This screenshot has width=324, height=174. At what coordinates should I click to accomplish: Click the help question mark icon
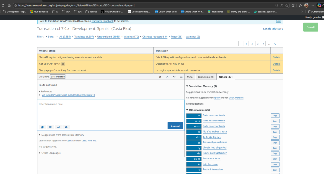[66, 127]
